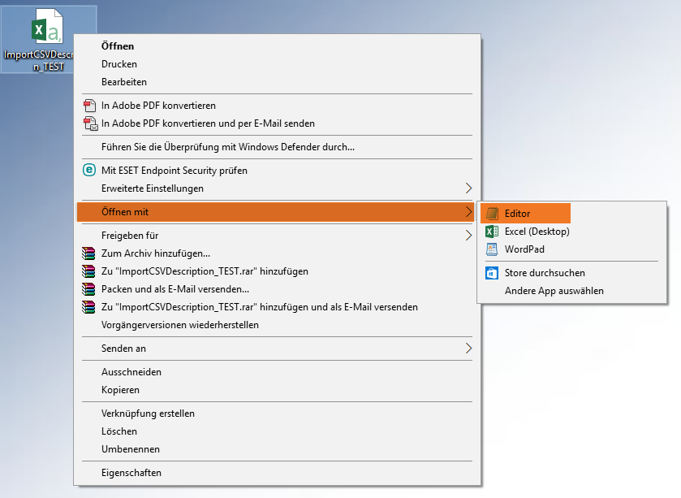Open the 'Öffnen mit' menu entry

coord(278,211)
